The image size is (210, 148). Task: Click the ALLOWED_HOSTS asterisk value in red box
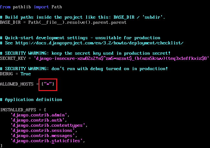[x=48, y=84]
